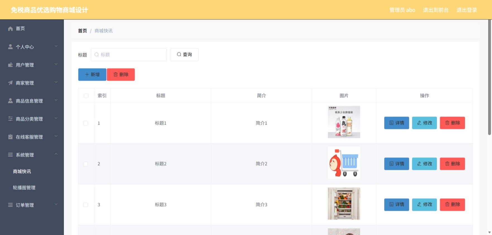Click the plus icon on 新增 button
Viewport: 492px width, 235px height.
click(x=87, y=75)
